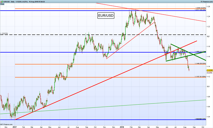Click the EUR/USD symbol in the header
213x128 pixels.
pos(7,2)
